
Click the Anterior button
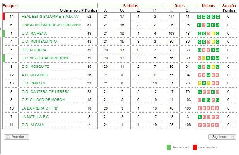click(x=17, y=137)
